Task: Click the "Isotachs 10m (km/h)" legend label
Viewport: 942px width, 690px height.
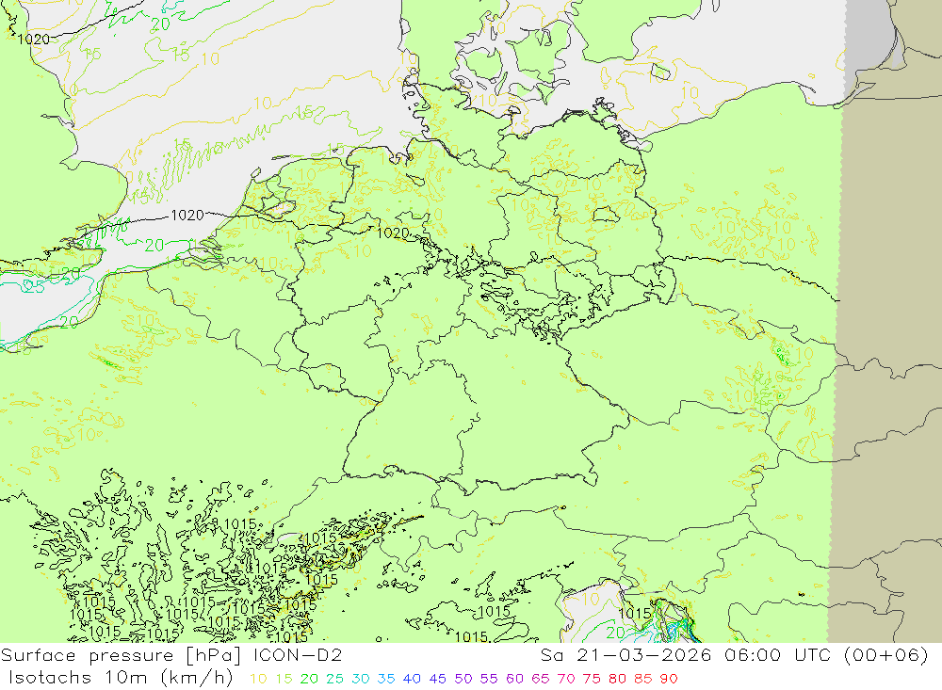Action: 121,678
